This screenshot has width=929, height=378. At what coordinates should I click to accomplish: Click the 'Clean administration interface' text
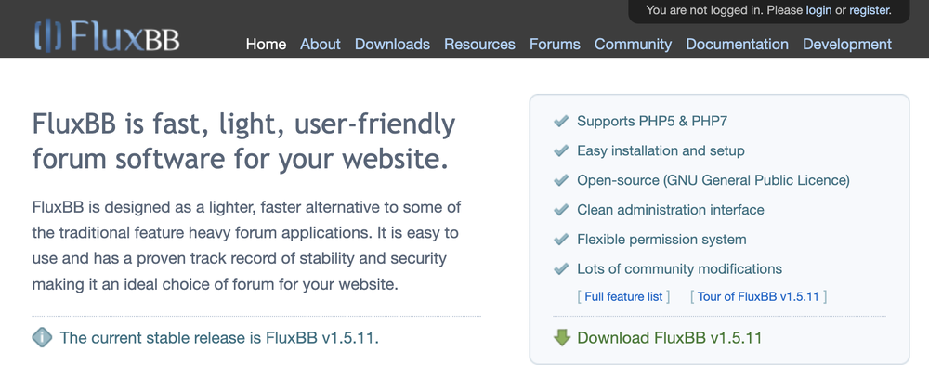pyautogui.click(x=671, y=210)
